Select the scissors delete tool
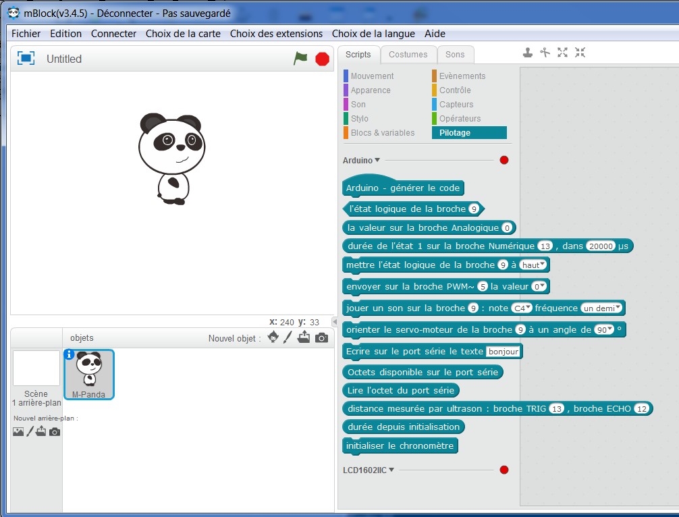 [x=545, y=53]
